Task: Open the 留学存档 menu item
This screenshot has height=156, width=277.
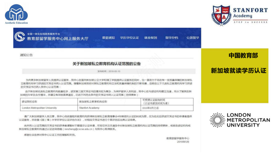Action: [x=172, y=38]
